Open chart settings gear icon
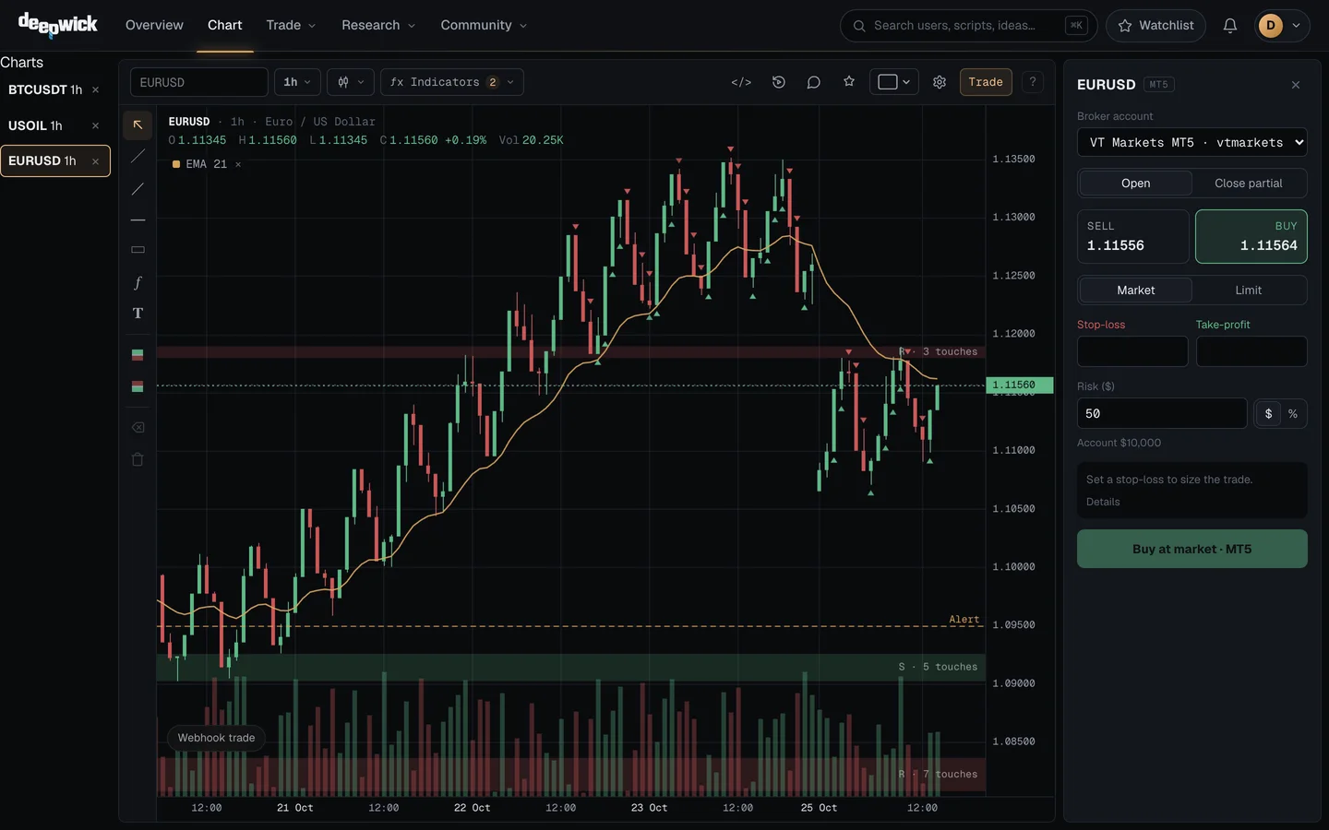Screen dimensions: 1329x830 pos(940,82)
